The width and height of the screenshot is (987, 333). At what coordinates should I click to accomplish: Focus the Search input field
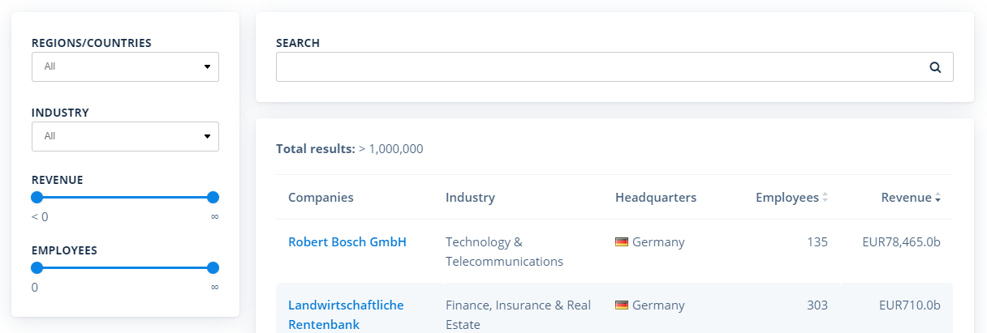(x=614, y=67)
